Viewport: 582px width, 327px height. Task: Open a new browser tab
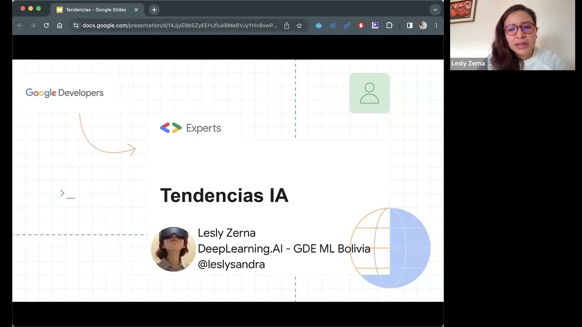tap(154, 10)
